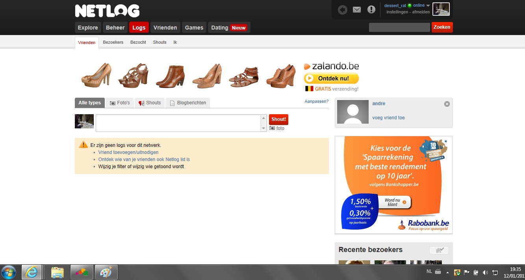
Task: Click the shout textbox scroll down arrow
Action: [263, 128]
